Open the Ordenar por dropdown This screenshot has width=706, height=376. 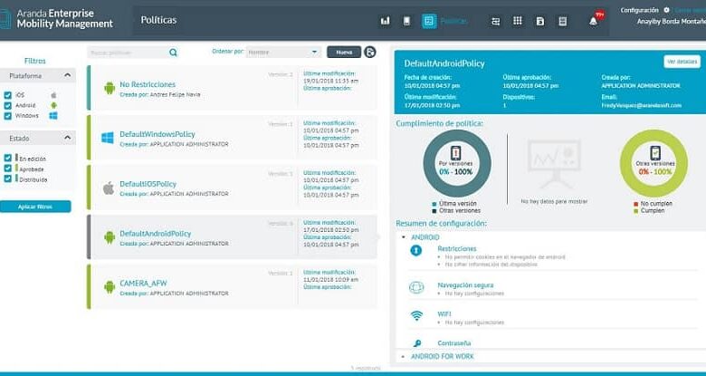click(283, 53)
